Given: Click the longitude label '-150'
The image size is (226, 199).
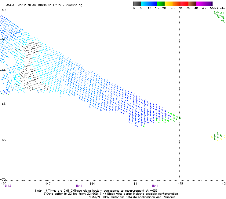Looking at the screenshot, I should (x=3, y=183).
